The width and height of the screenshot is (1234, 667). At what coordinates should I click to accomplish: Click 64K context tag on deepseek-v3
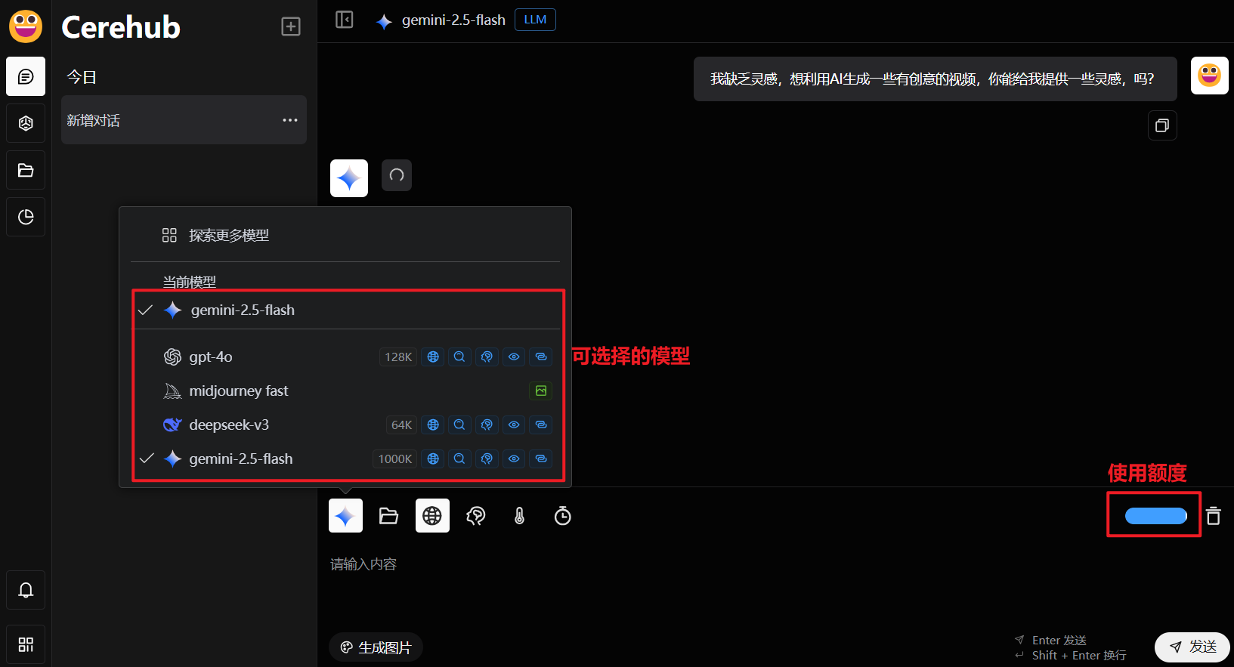(401, 425)
